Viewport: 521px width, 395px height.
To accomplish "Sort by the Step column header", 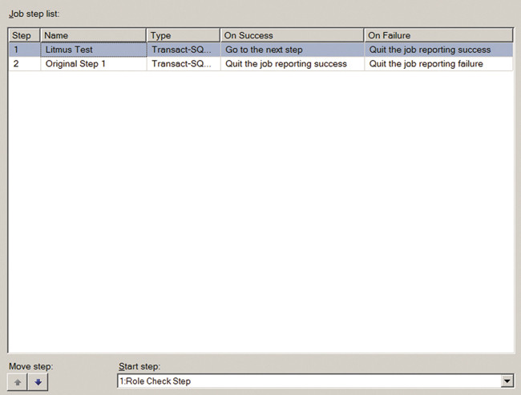I will (x=24, y=35).
